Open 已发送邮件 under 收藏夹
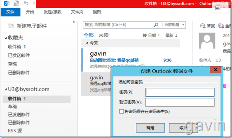Viewport: 232px width, 138px height. tap(19, 55)
